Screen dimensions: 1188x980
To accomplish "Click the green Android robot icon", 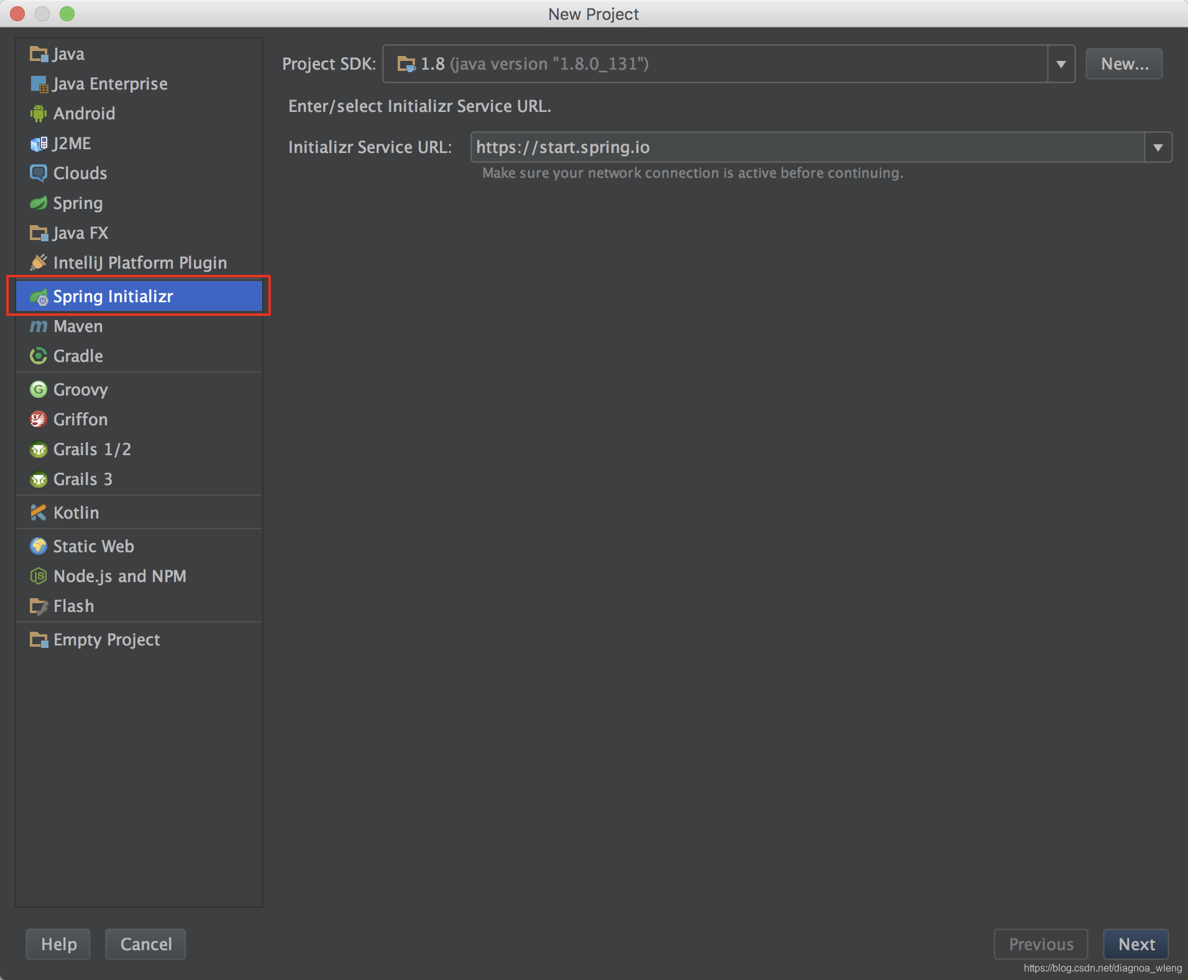I will coord(39,114).
